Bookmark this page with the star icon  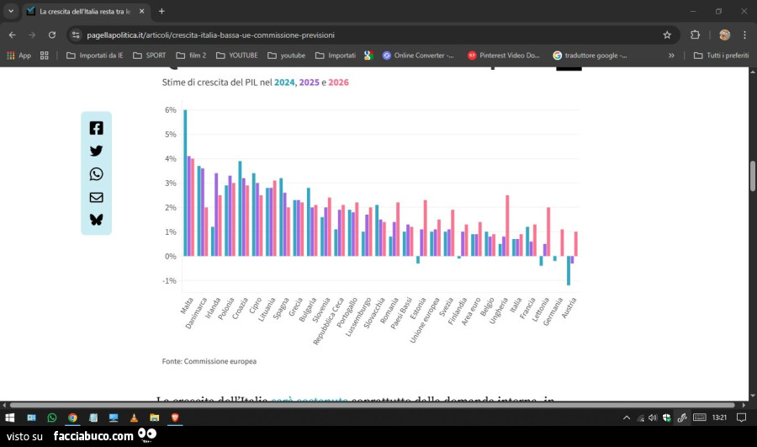click(667, 35)
